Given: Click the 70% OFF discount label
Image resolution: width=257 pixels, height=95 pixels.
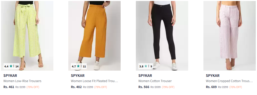Looking at the screenshot, I should [236, 87].
